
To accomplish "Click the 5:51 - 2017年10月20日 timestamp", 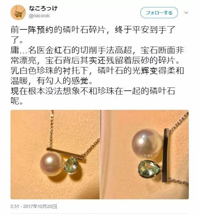I will pyautogui.click(x=33, y=206).
